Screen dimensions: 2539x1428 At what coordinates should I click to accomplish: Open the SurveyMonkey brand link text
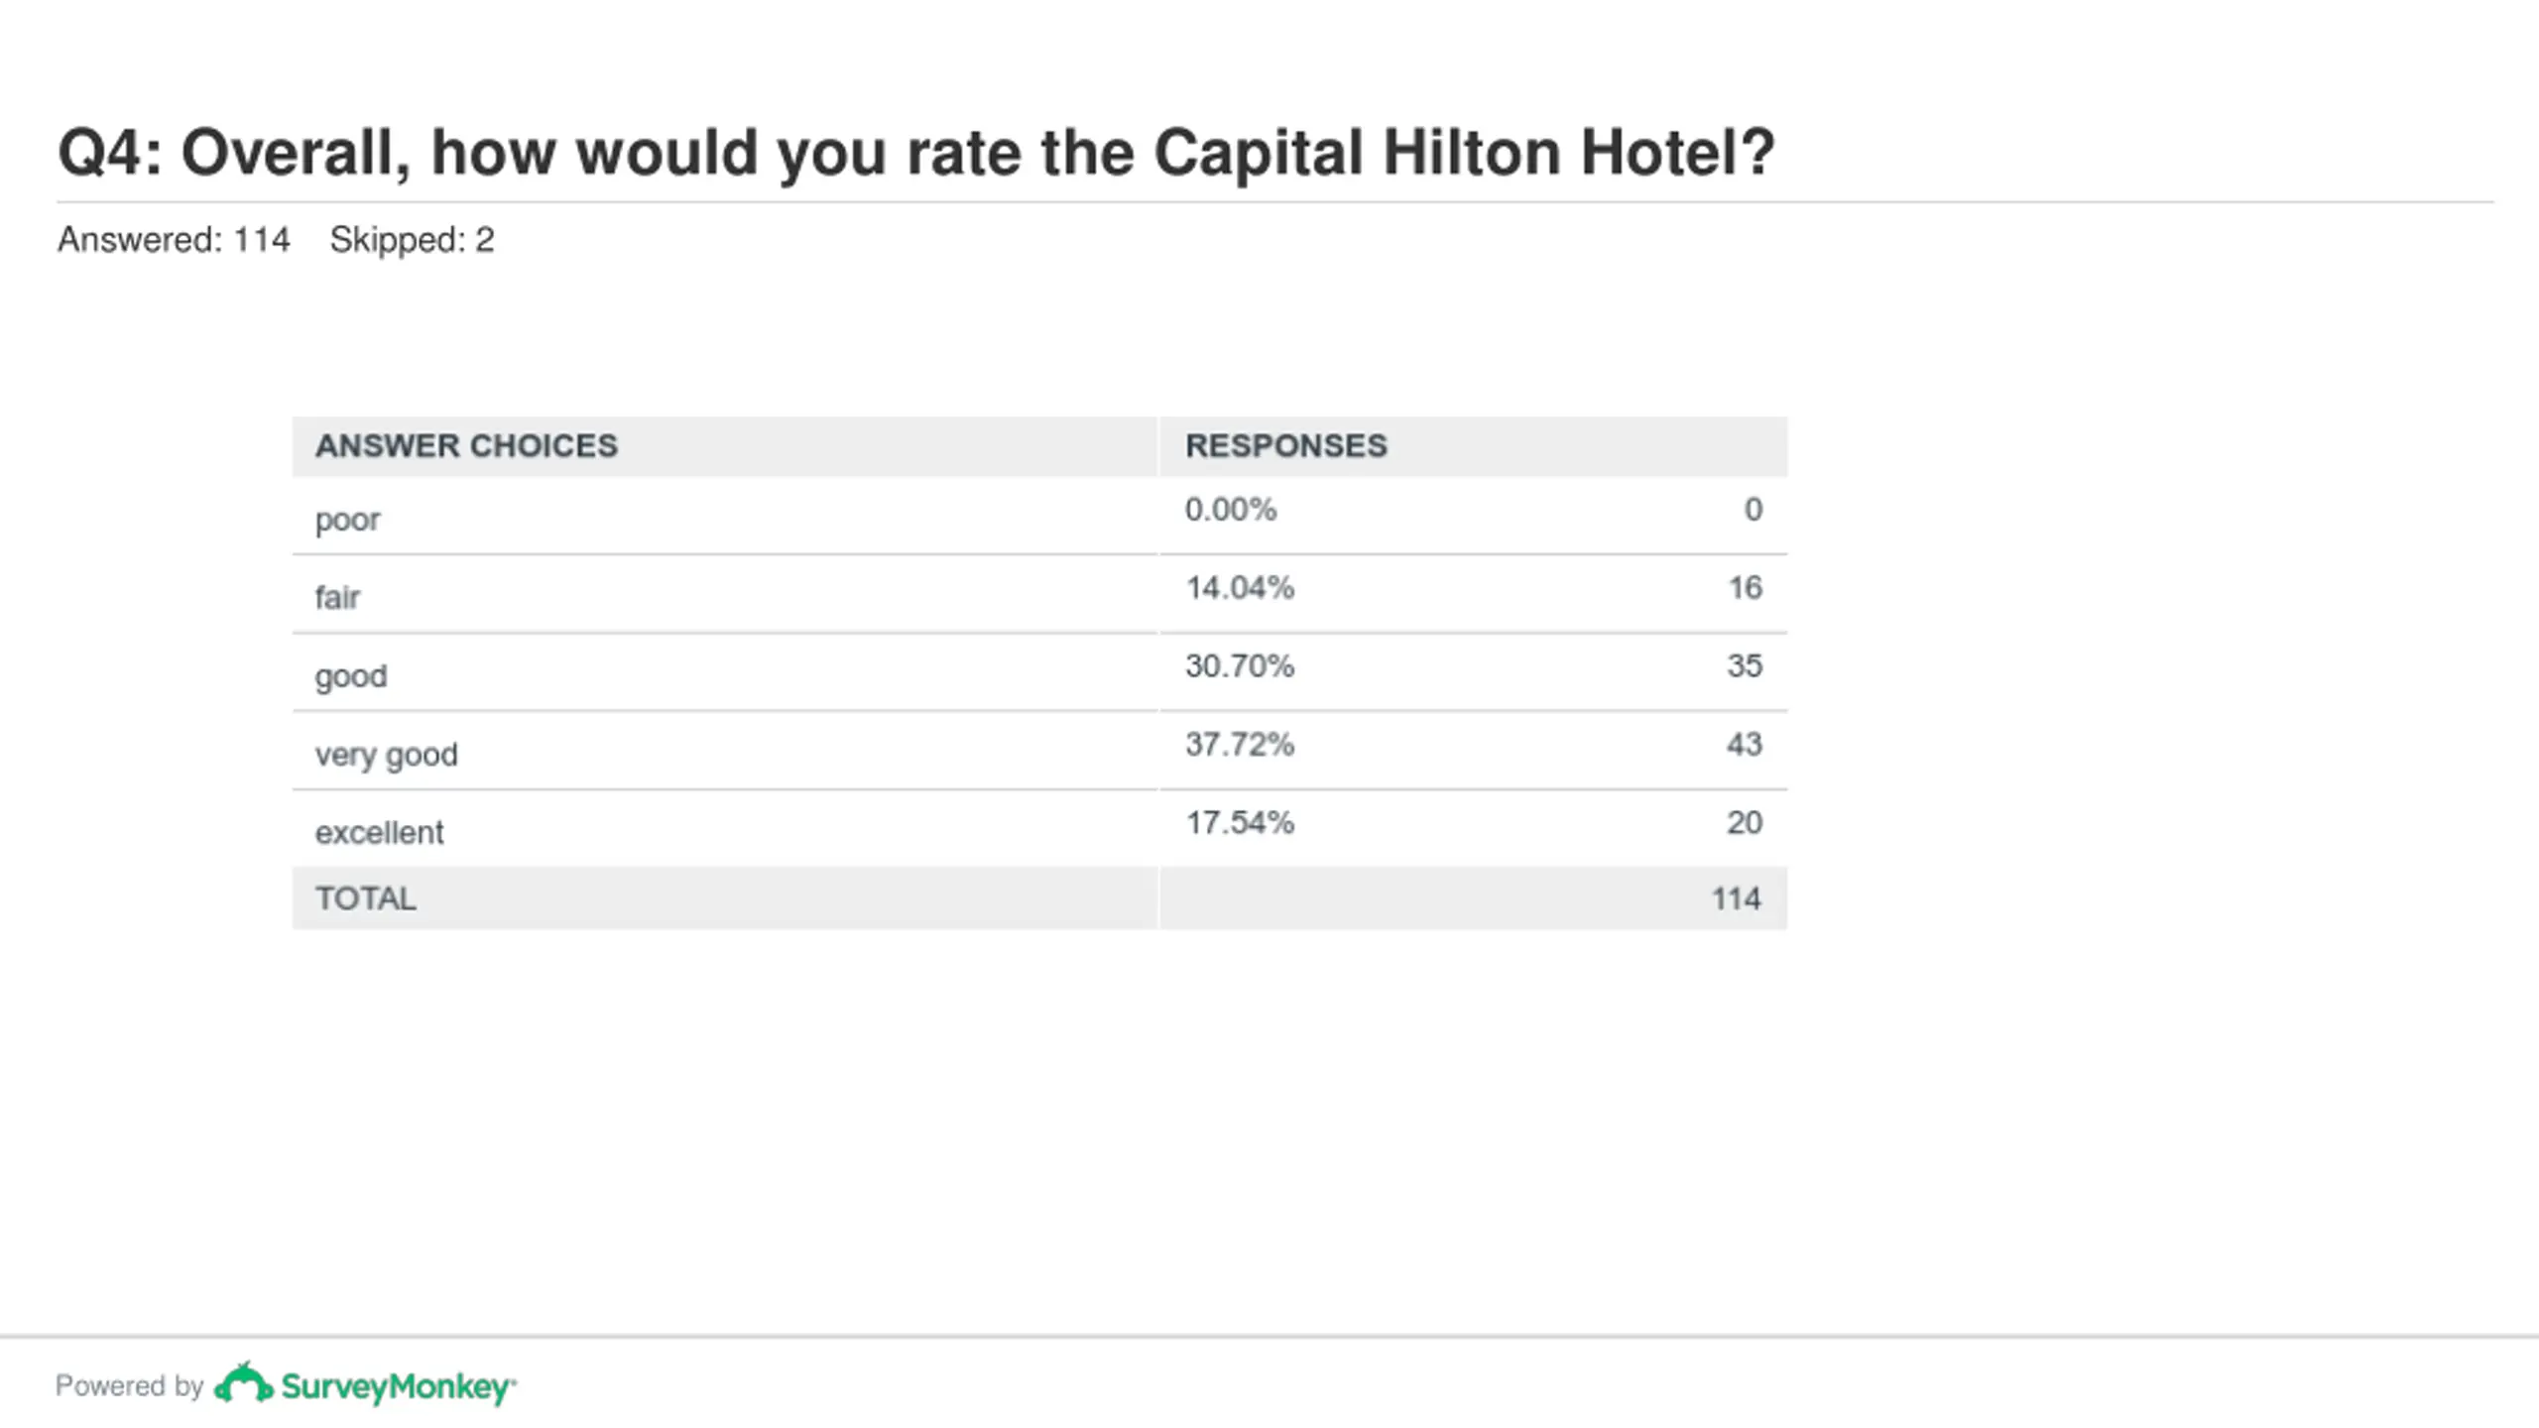[x=399, y=1386]
